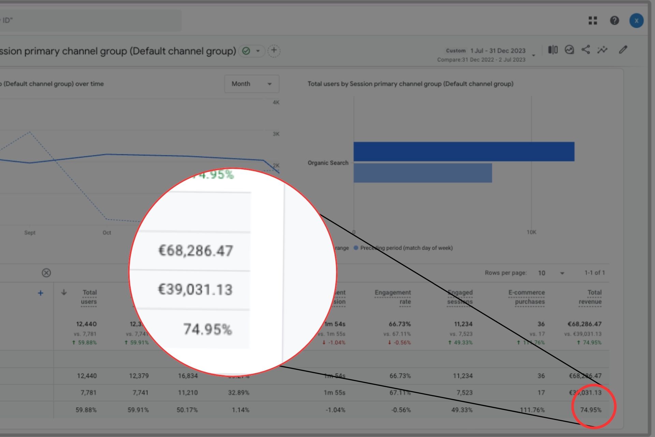Open the user account avatar
The image size is (655, 437).
636,20
